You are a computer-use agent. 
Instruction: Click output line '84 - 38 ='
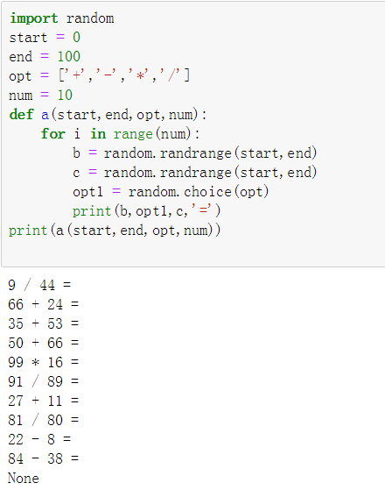44,458
